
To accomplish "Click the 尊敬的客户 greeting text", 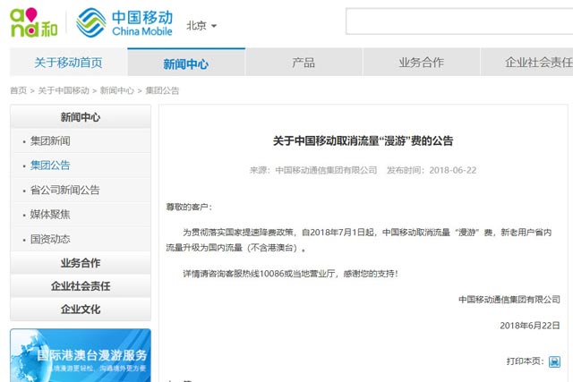I will (189, 207).
